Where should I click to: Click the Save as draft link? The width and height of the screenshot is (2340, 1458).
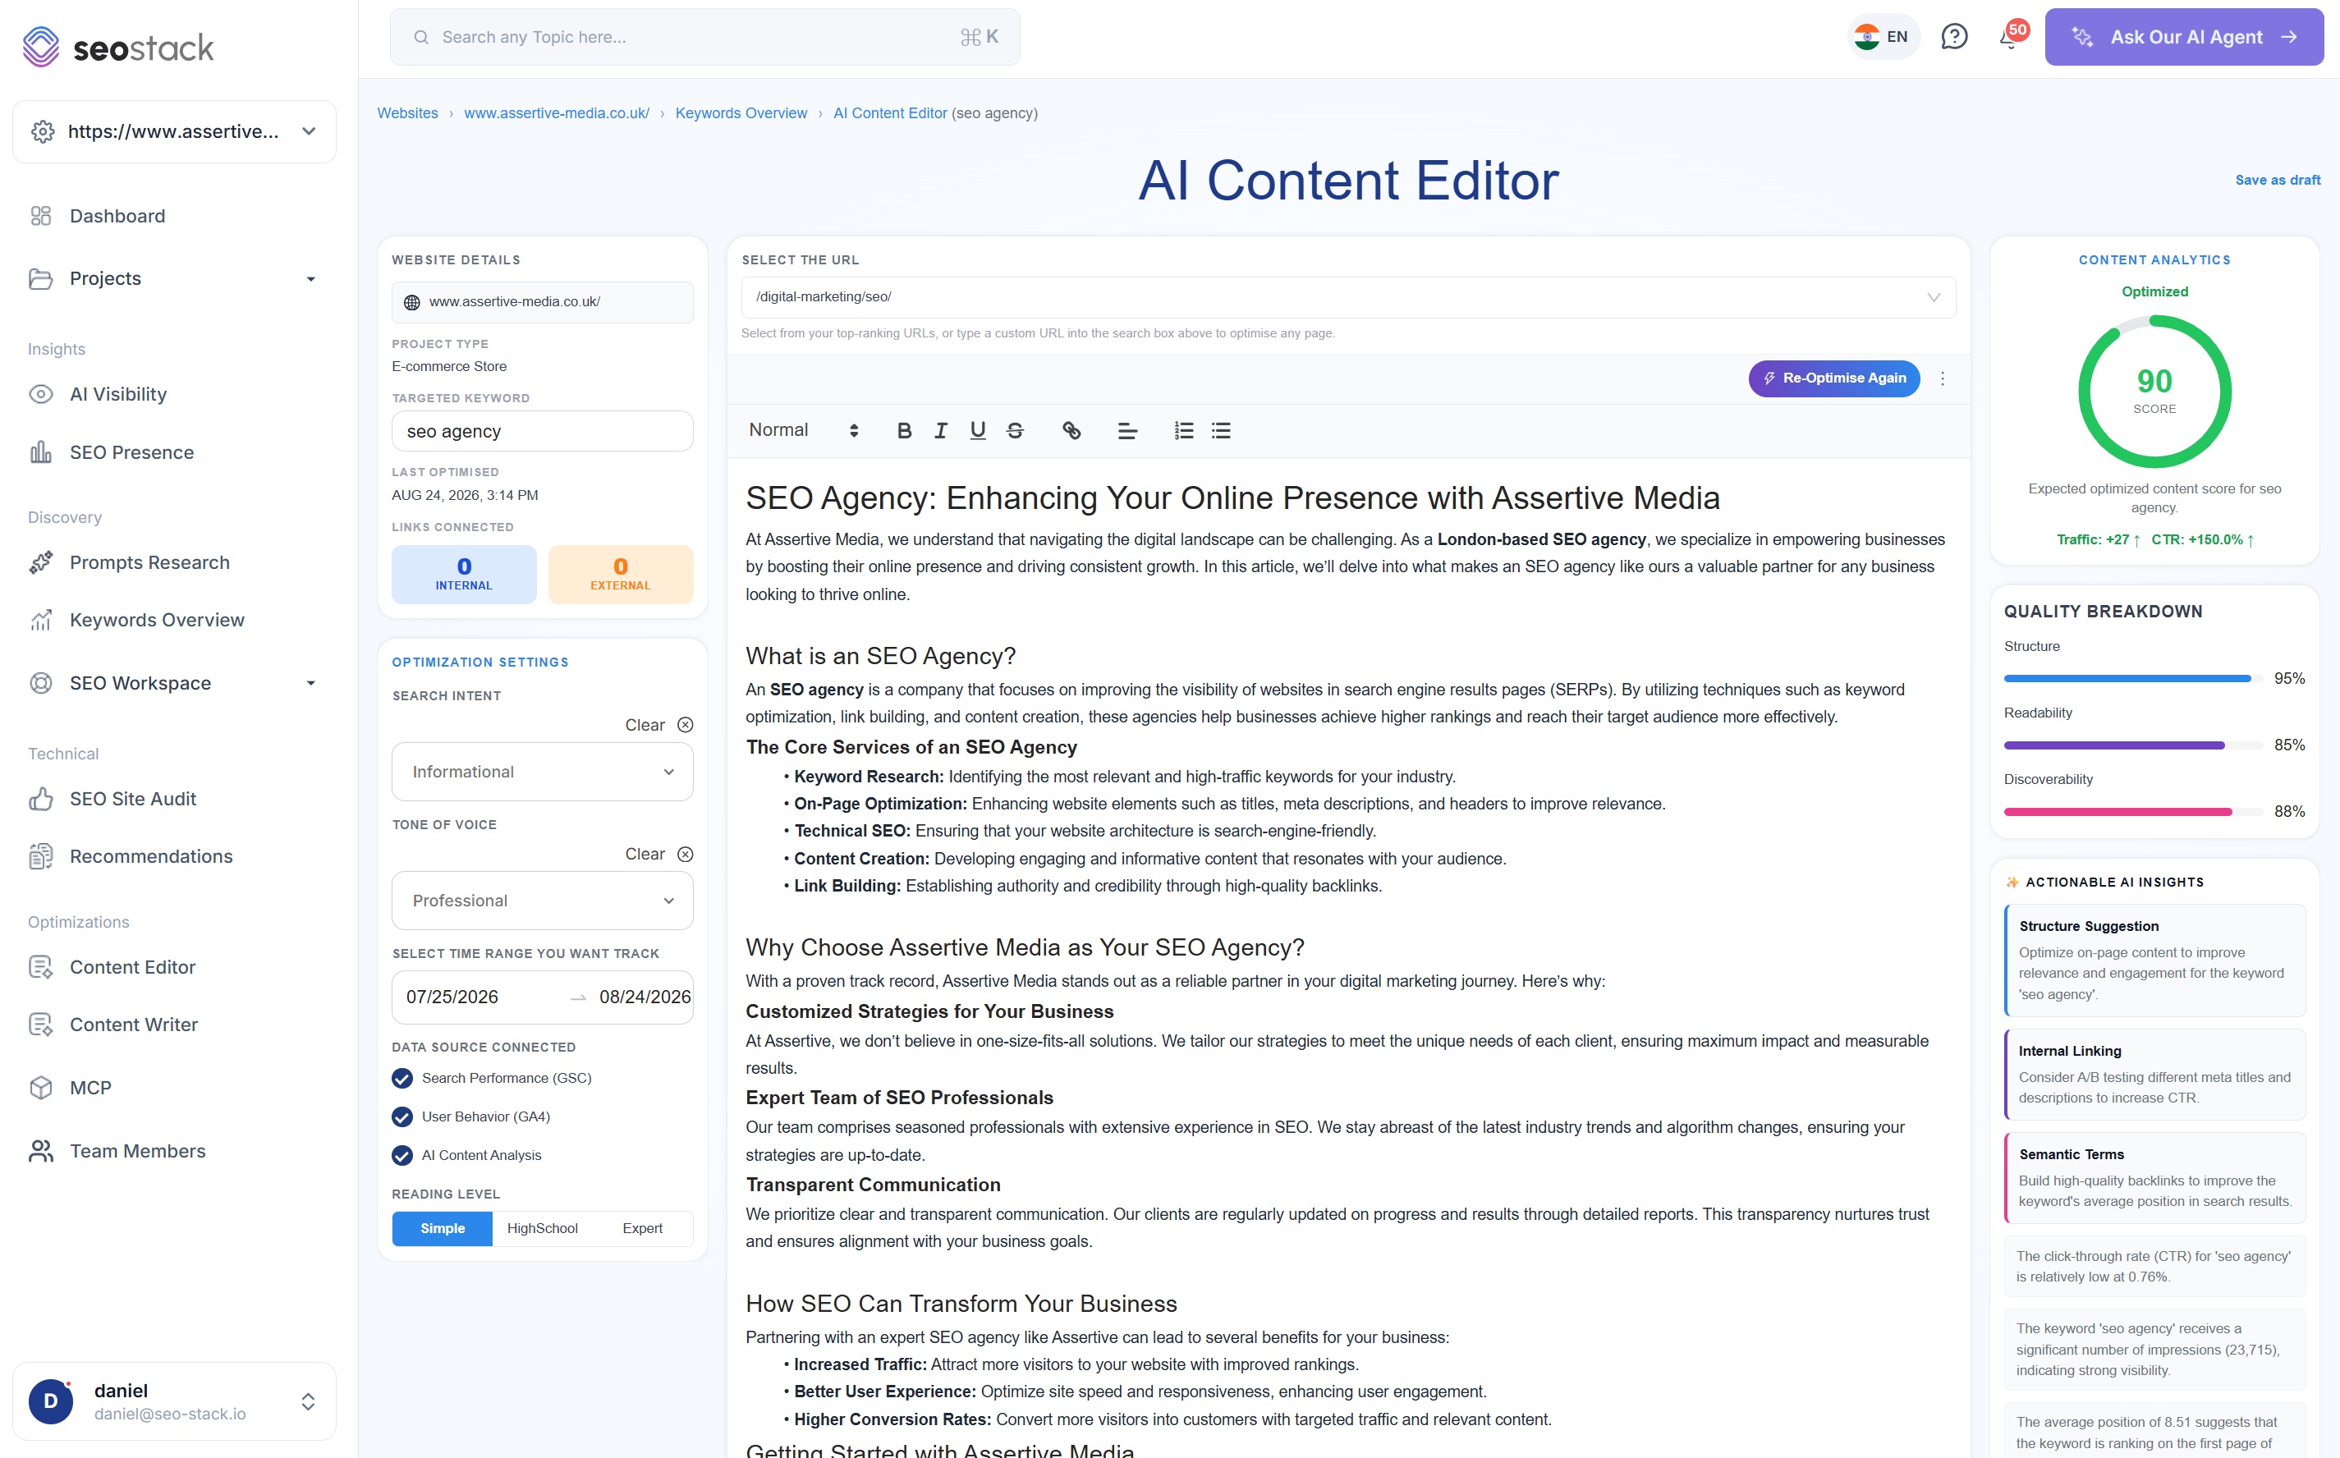pos(2278,179)
